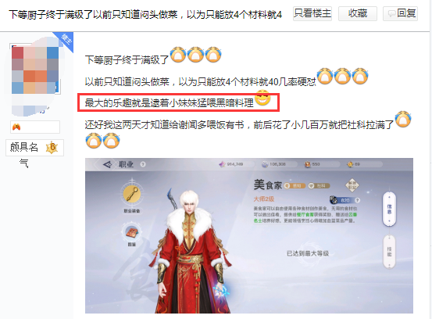The image size is (432, 319).
Task: Click the 收藏 button
Action: [x=358, y=13]
